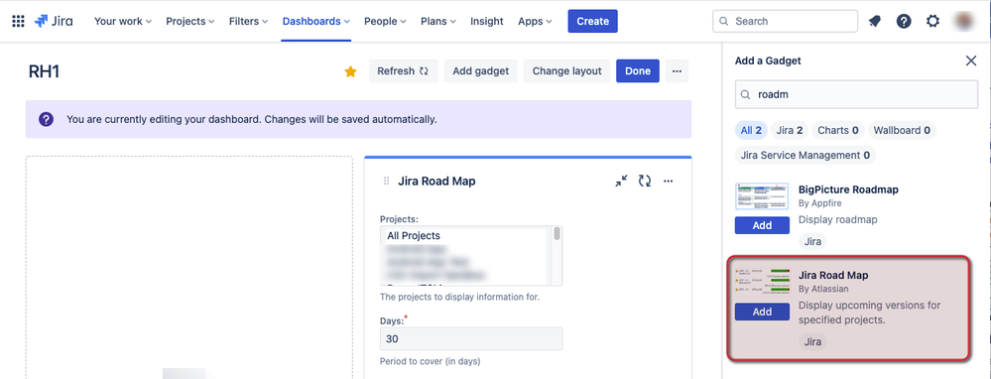This screenshot has height=379, width=991.
Task: Click the Jira tag under BigPicture Roadmap
Action: 812,241
